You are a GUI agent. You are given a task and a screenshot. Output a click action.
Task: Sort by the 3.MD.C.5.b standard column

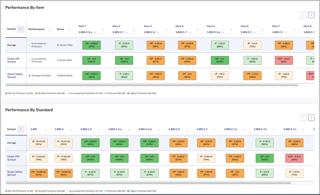tap(159, 129)
